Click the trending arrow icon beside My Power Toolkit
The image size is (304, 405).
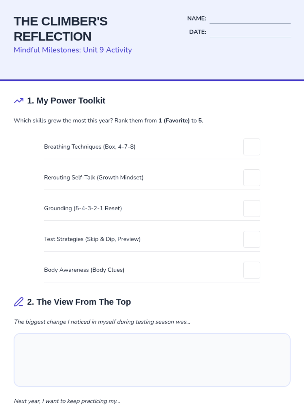tap(18, 101)
